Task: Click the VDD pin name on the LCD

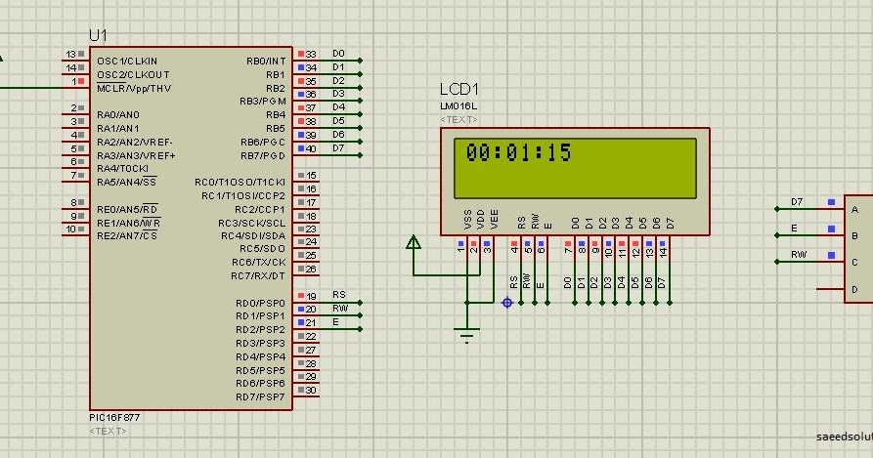Action: coord(481,220)
